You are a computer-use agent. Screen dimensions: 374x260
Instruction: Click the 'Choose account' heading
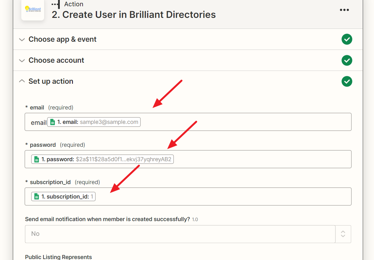coord(56,60)
